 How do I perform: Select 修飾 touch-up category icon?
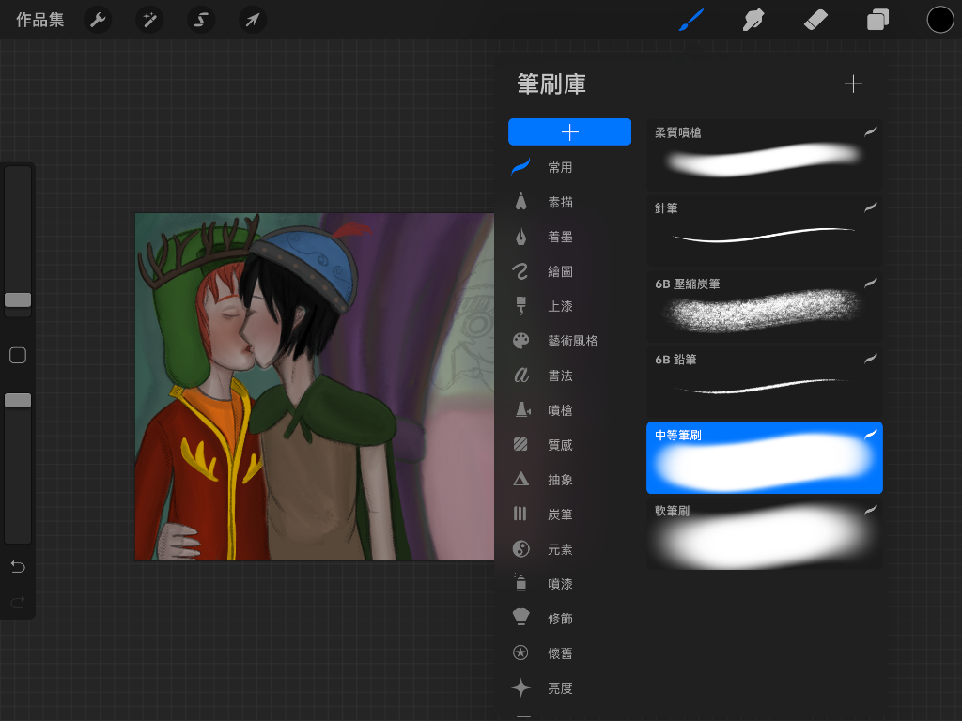tap(520, 618)
